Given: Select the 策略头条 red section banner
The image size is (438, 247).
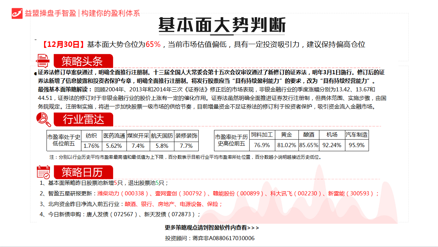Looking at the screenshot, I should pyautogui.click(x=83, y=61).
